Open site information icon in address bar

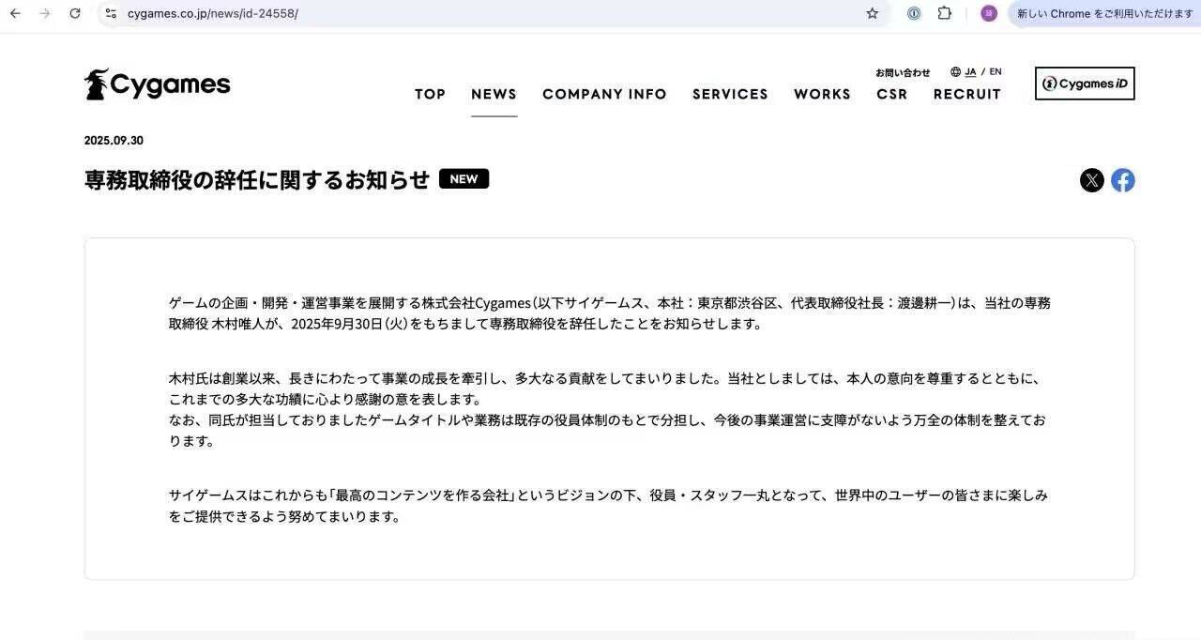pos(111,13)
